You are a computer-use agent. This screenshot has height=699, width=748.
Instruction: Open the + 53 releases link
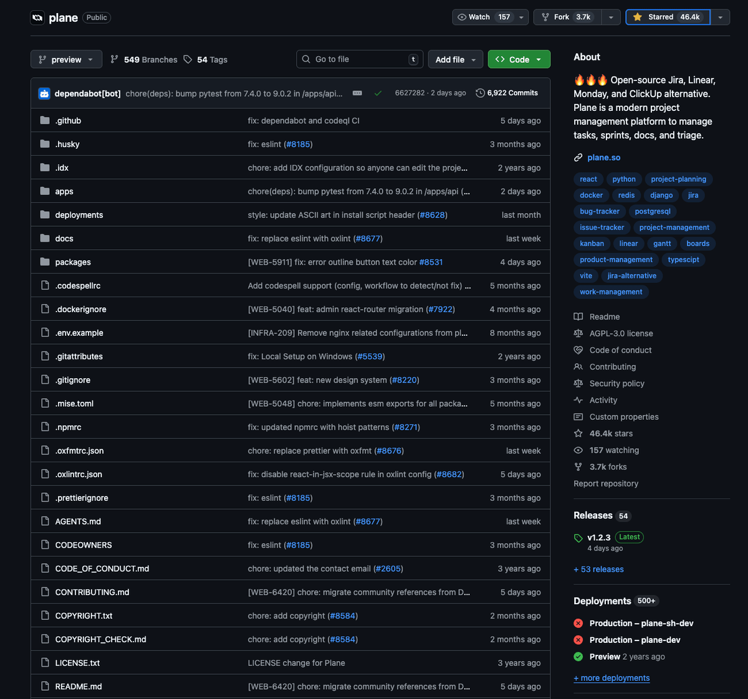598,569
